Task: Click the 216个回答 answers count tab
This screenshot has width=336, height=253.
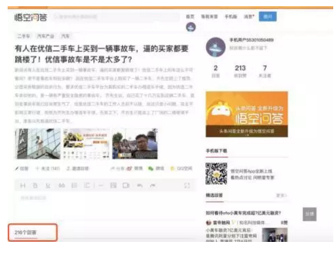Action: (26, 232)
